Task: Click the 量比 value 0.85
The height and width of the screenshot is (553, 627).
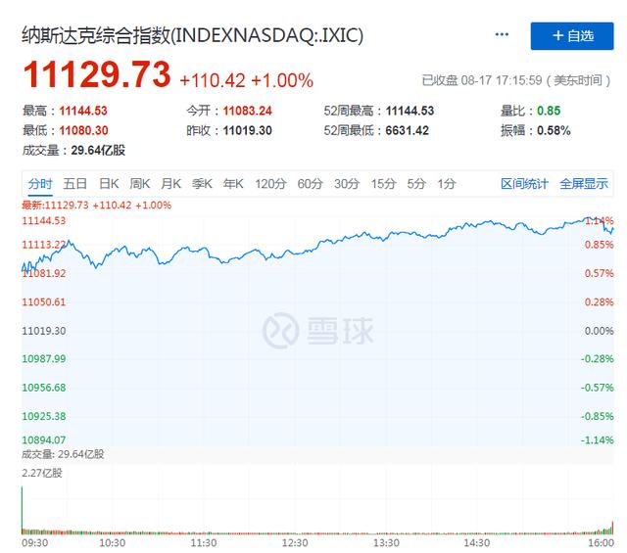Action: point(549,111)
